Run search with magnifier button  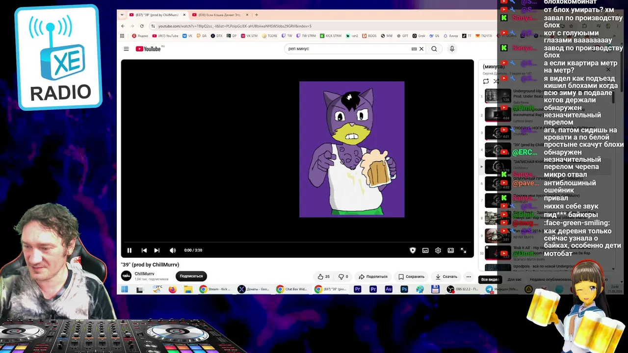(434, 49)
